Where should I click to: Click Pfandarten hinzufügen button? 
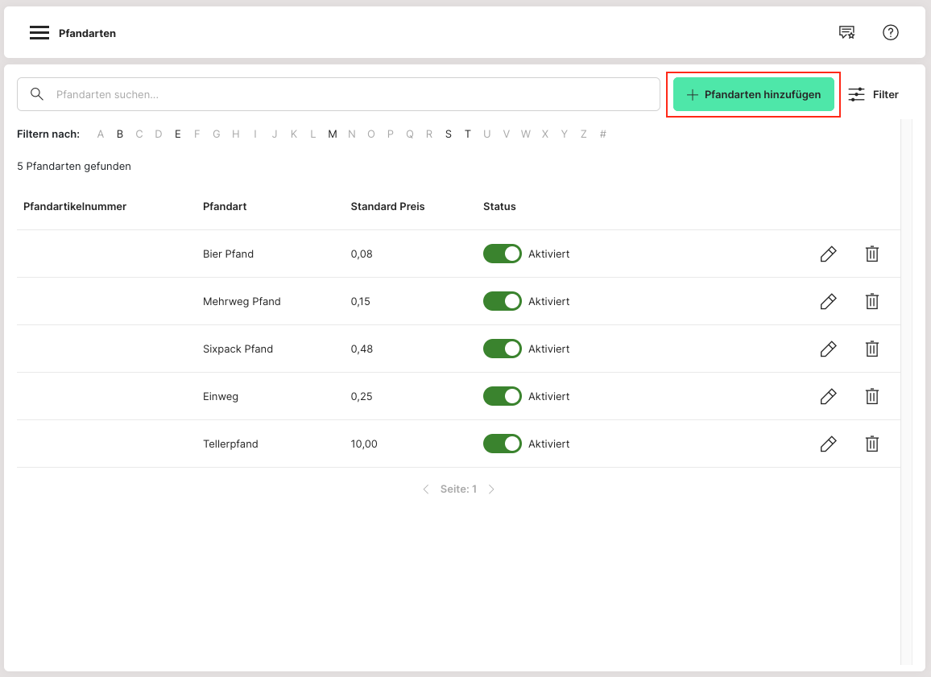point(753,94)
